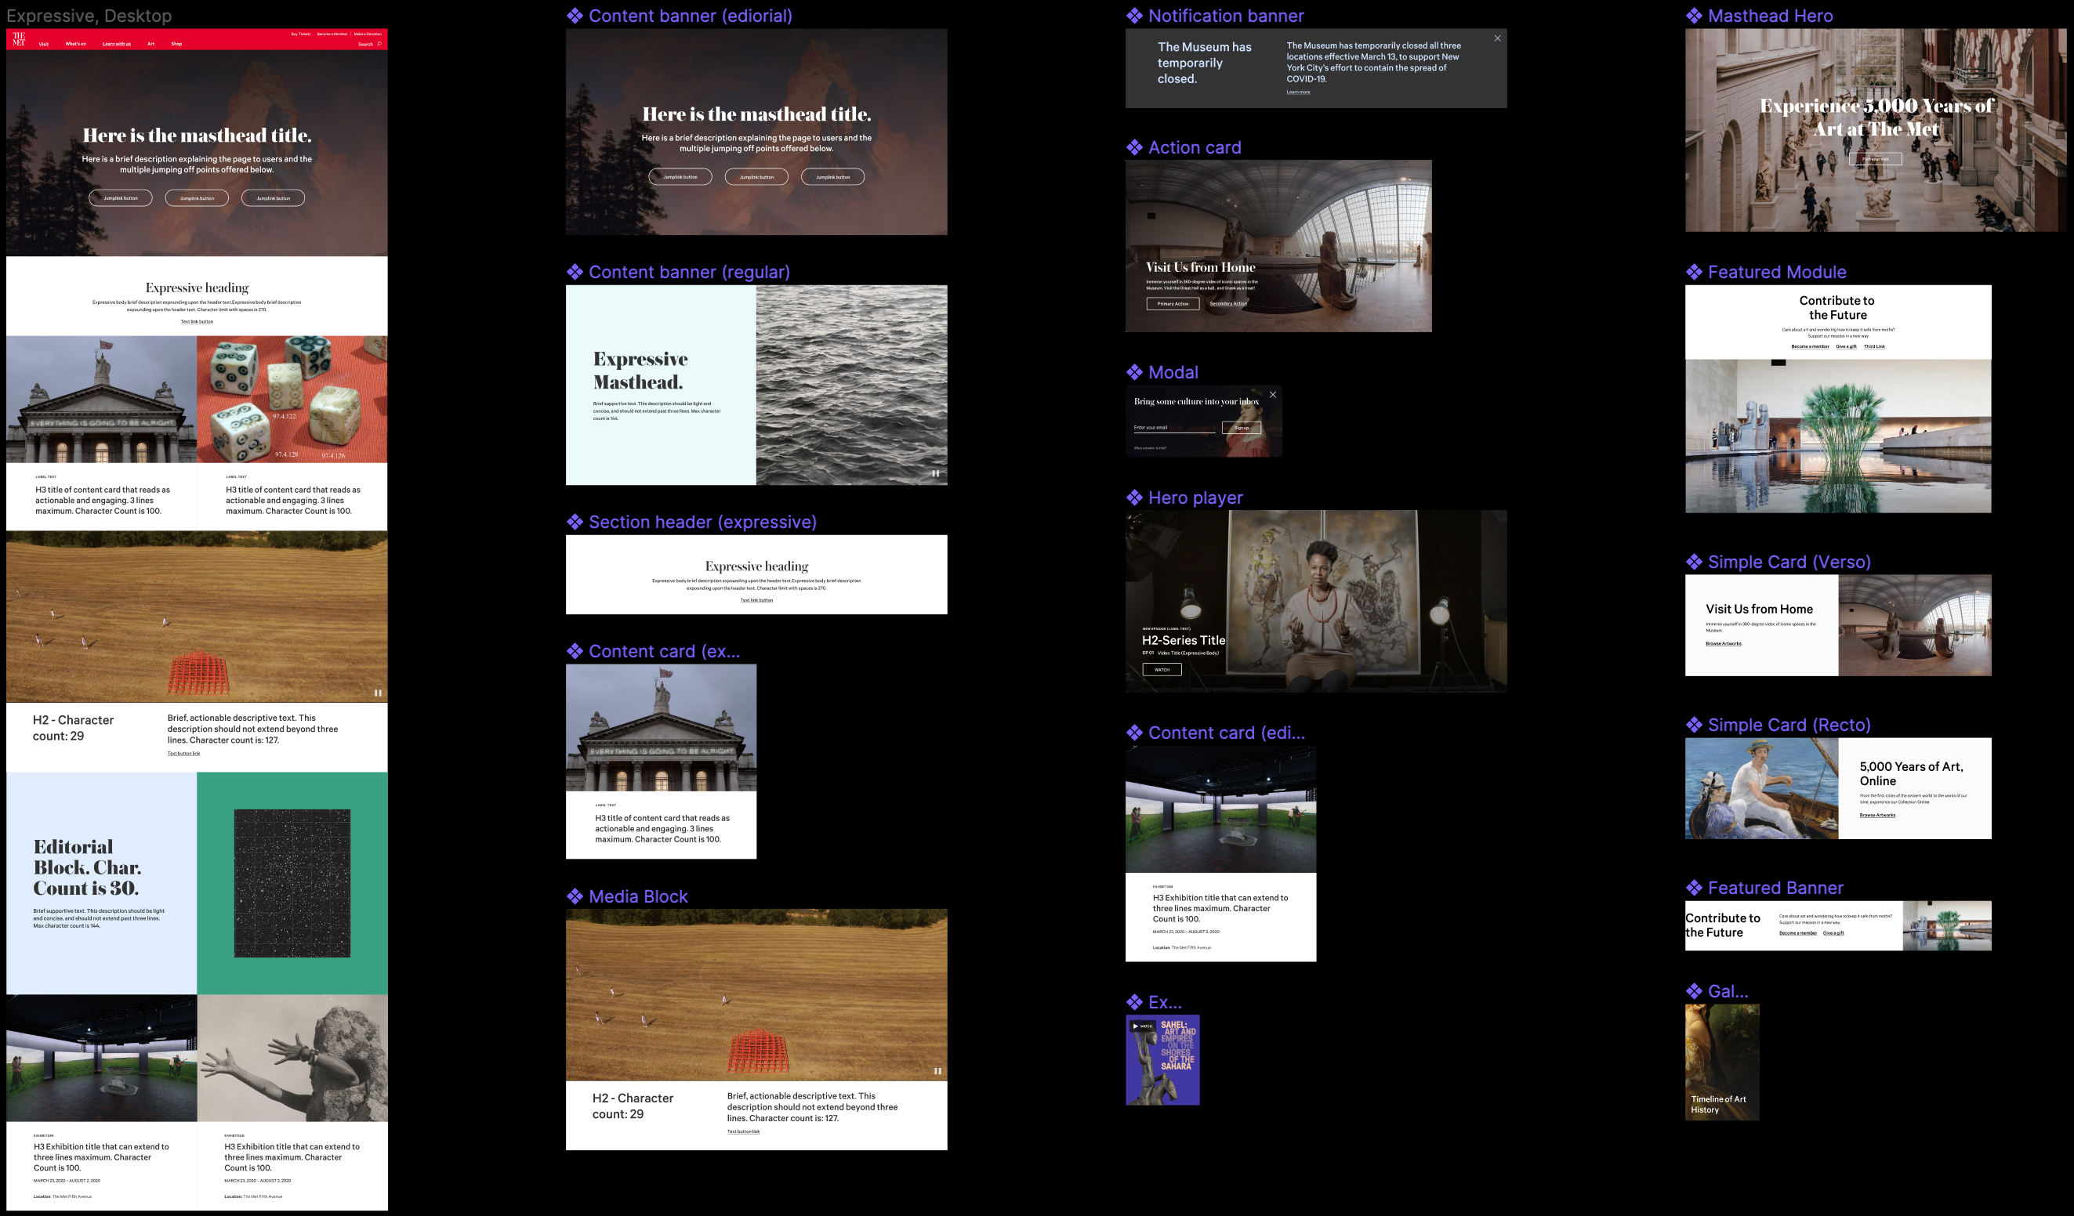The image size is (2074, 1216).
Task: Click the search magnifier icon in header
Action: (x=379, y=44)
